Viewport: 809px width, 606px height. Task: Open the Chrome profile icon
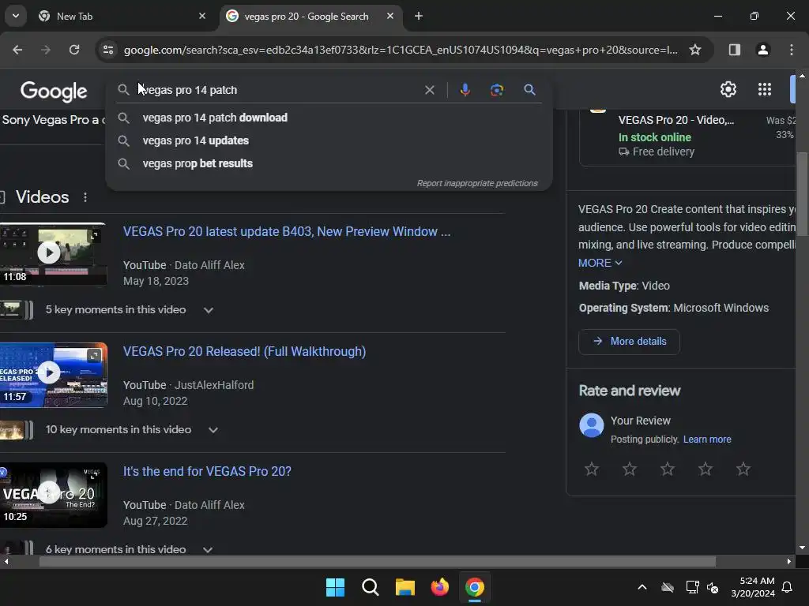pyautogui.click(x=763, y=50)
